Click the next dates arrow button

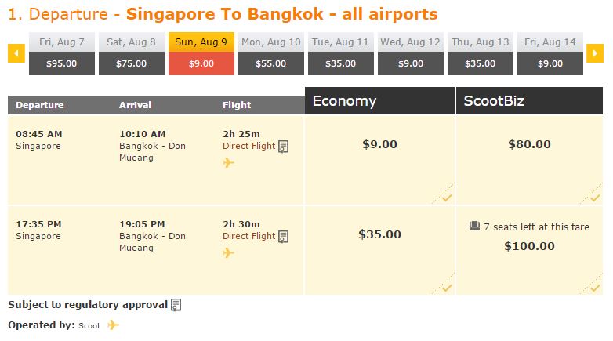pyautogui.click(x=595, y=53)
